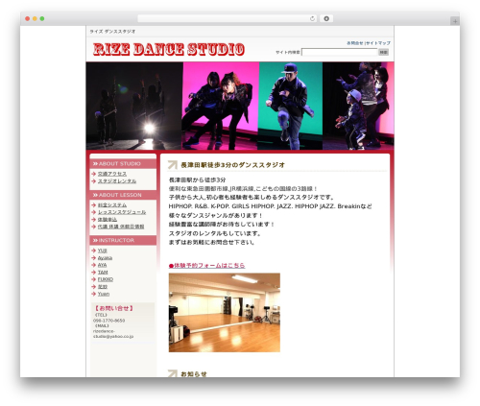
Task: Open instructor Yuan page
Action: click(104, 294)
